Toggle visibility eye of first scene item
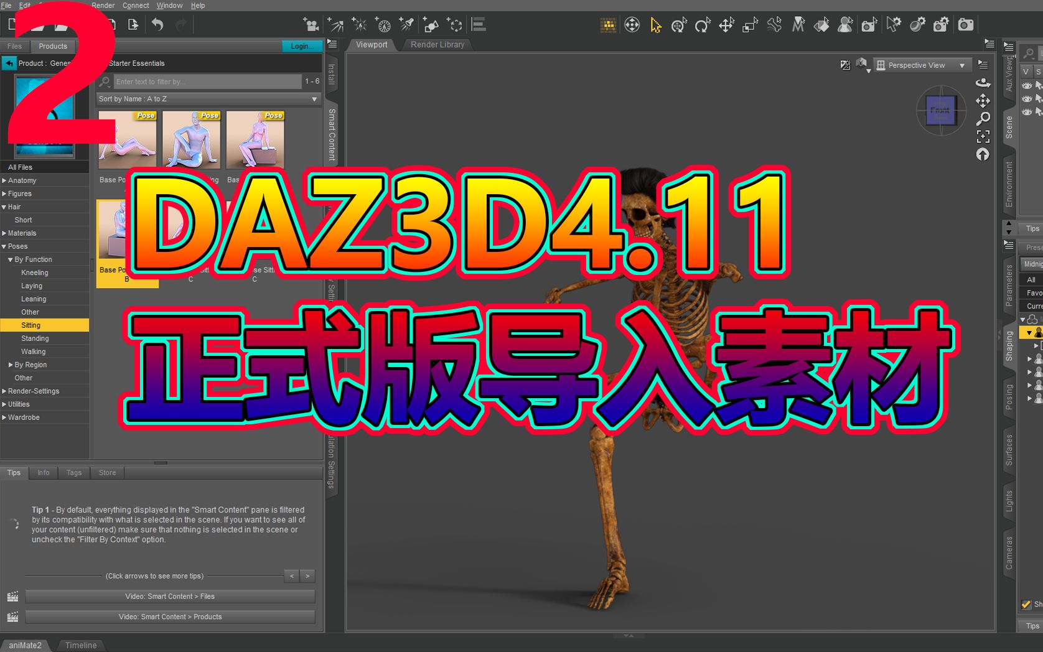The height and width of the screenshot is (652, 1043). pyautogui.click(x=1027, y=85)
